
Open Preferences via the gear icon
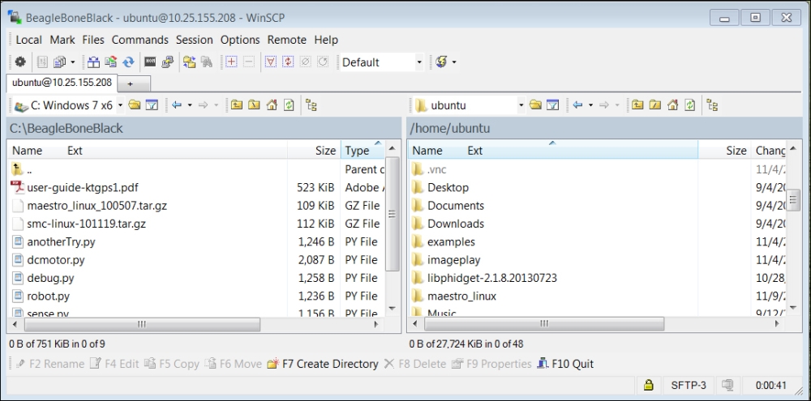pyautogui.click(x=20, y=62)
